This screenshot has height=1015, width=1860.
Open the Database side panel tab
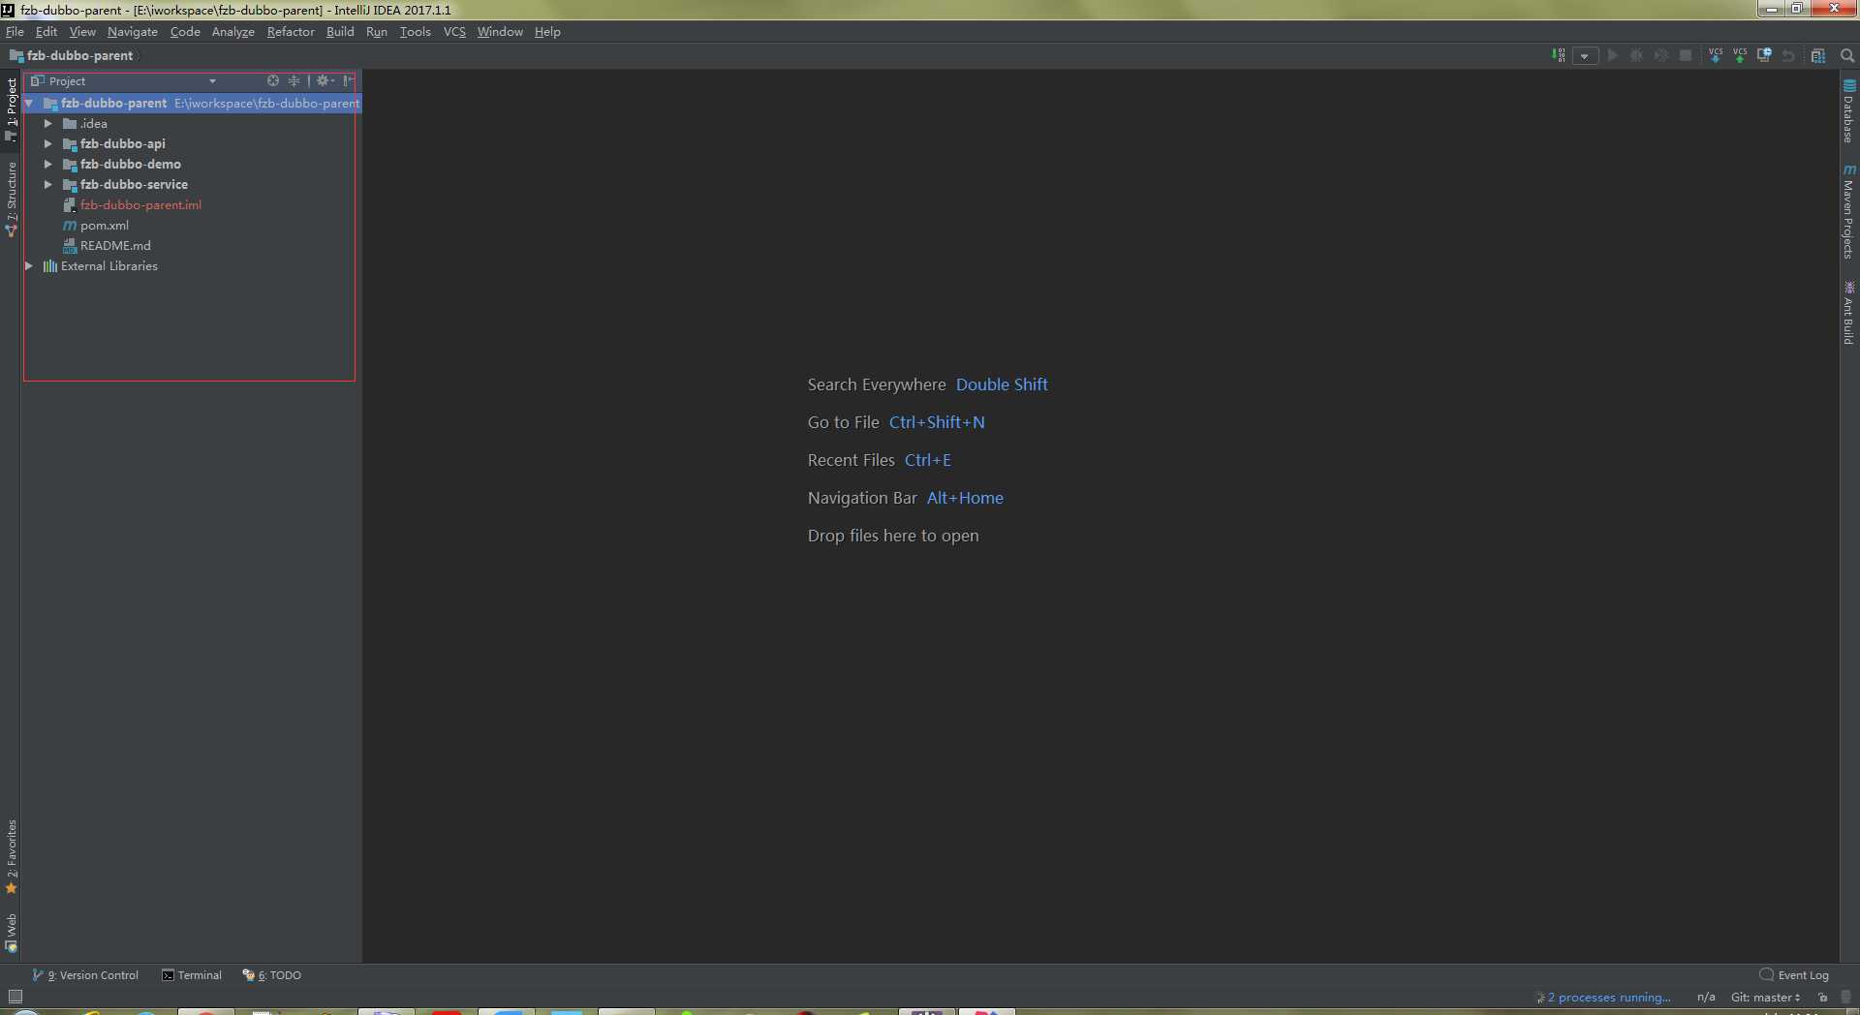coord(1848,111)
